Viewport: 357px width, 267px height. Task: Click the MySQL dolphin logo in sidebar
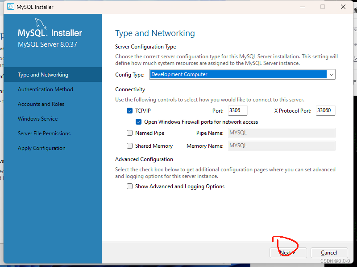pyautogui.click(x=41, y=24)
